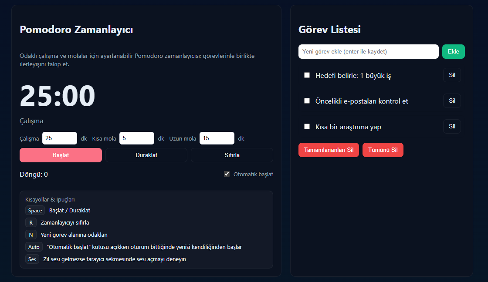
Task: Click the Başlat button to start the timer
Action: tap(61, 155)
